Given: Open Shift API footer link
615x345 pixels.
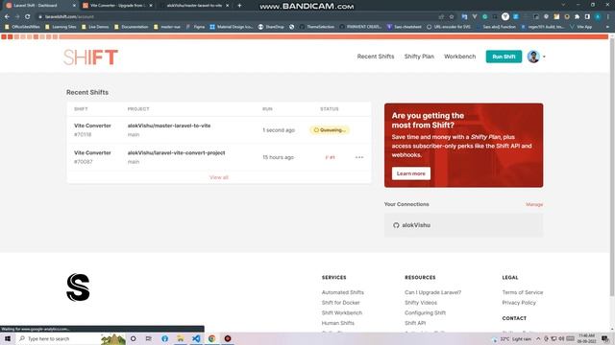Looking at the screenshot, I should point(415,323).
